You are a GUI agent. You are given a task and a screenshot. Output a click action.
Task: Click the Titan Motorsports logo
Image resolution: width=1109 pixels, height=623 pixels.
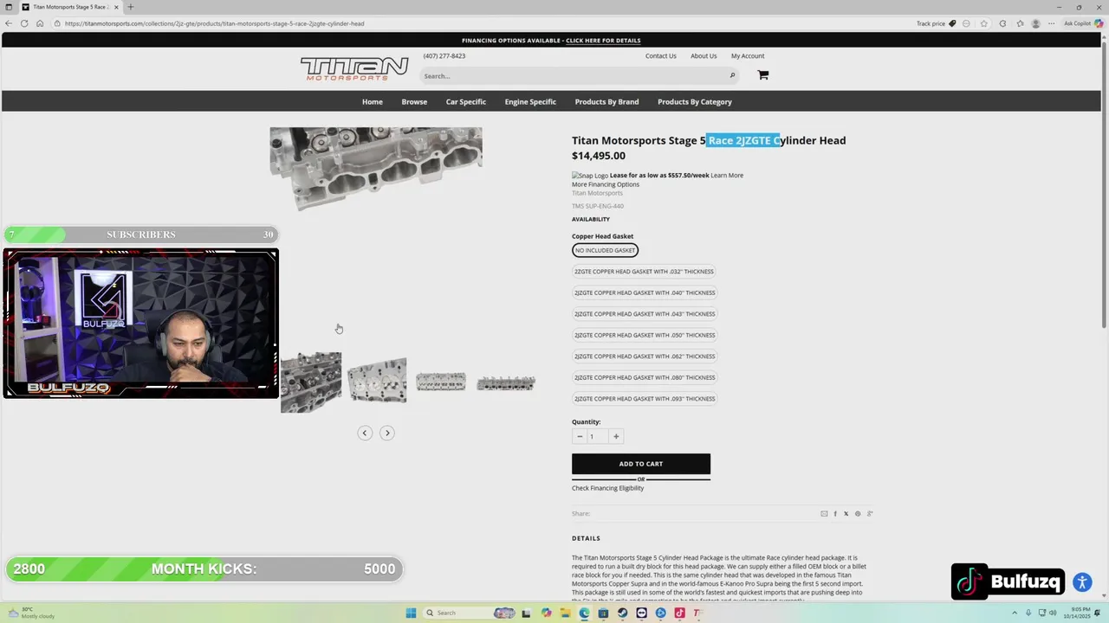pyautogui.click(x=354, y=69)
